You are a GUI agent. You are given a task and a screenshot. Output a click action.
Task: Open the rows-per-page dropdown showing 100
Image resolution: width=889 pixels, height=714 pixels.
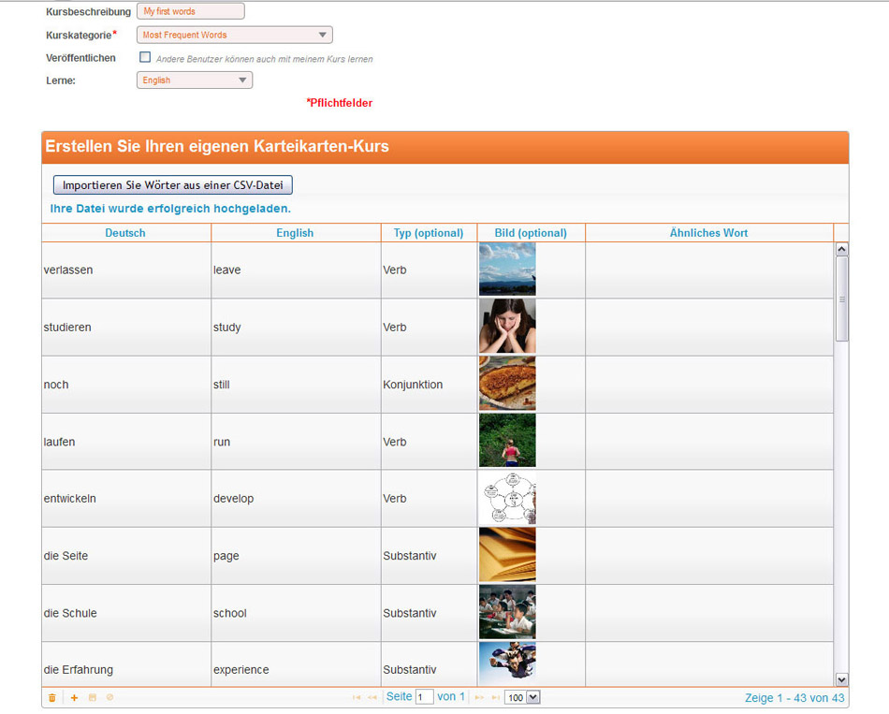coord(522,697)
